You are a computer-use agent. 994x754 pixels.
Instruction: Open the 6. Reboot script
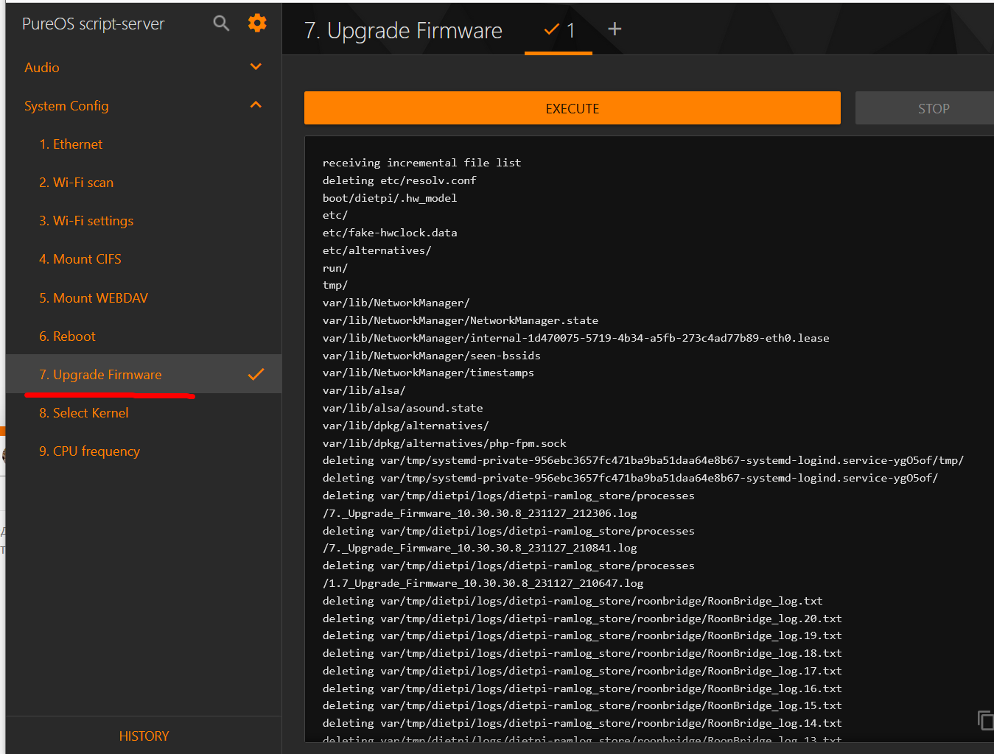pyautogui.click(x=67, y=337)
